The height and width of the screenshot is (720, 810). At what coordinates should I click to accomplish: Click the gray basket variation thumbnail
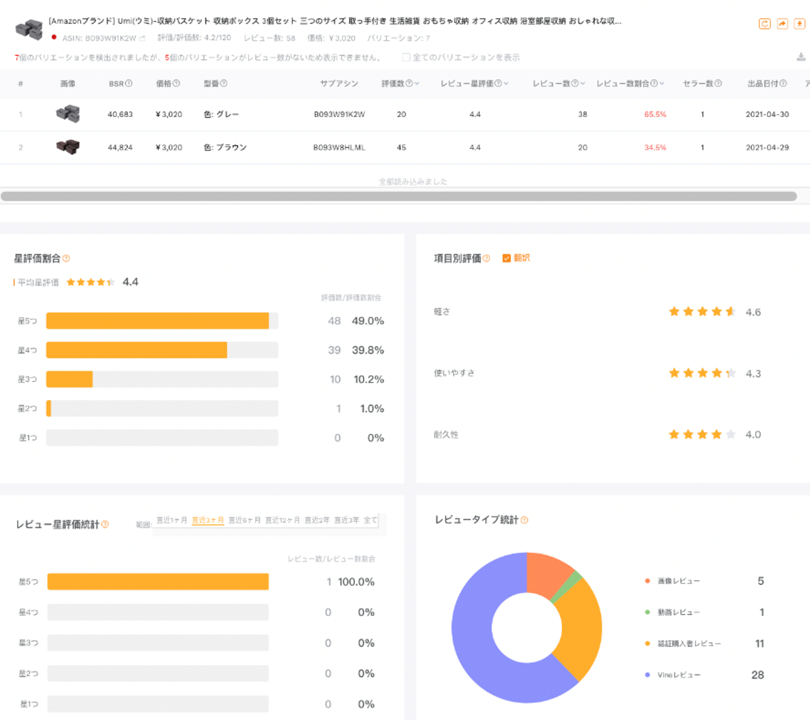pos(68,114)
